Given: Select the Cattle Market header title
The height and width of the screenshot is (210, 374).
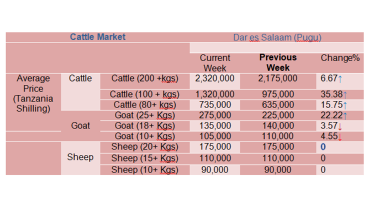Looking at the screenshot, I should pyautogui.click(x=98, y=37).
